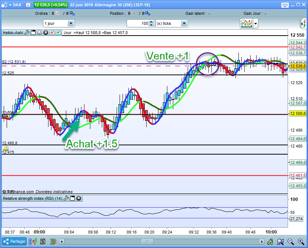Click the Gain Jour status text
The width and height of the screenshot is (308, 248).
[x=255, y=13]
